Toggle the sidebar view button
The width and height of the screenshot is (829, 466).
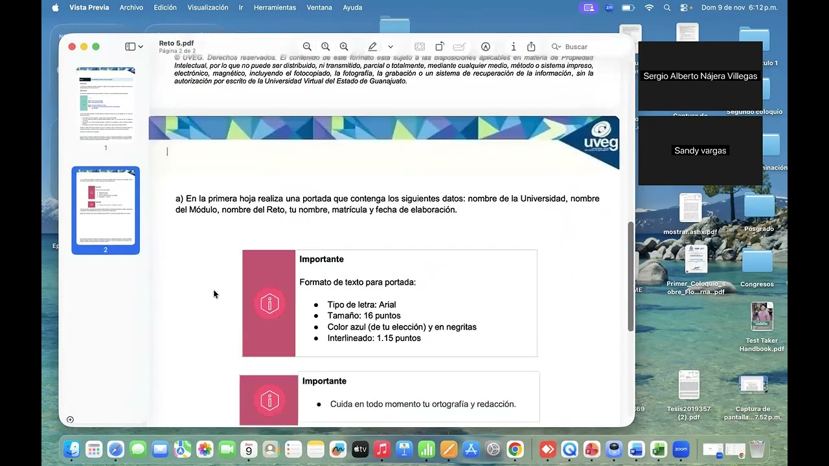click(x=130, y=47)
